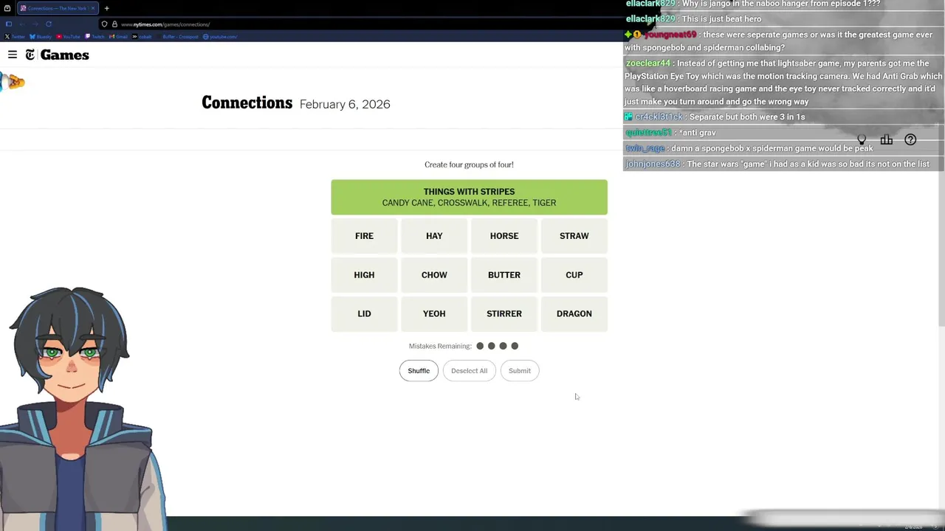Click the browser forward arrow
The width and height of the screenshot is (945, 531).
(x=35, y=24)
